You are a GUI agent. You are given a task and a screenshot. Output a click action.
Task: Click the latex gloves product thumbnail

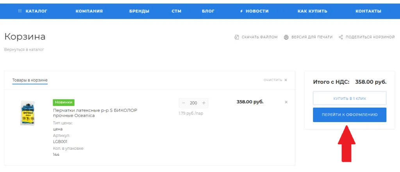click(28, 113)
